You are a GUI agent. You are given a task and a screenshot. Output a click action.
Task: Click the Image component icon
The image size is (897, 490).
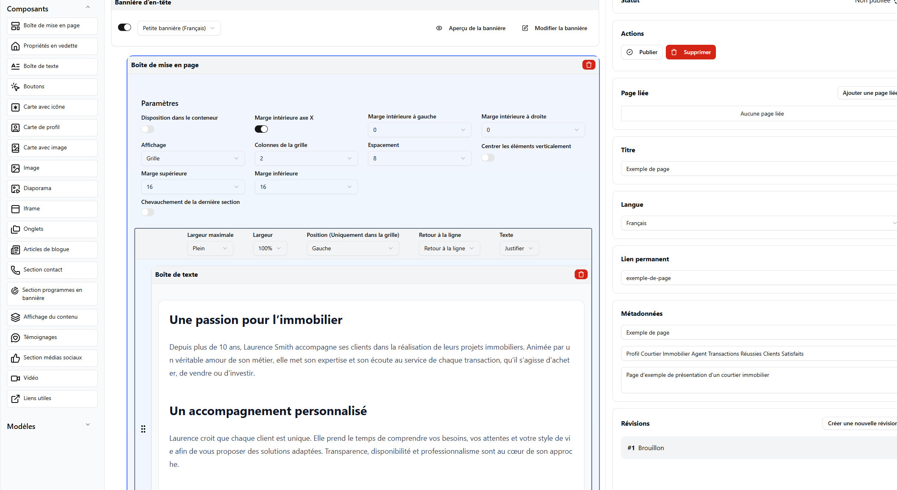pos(15,168)
